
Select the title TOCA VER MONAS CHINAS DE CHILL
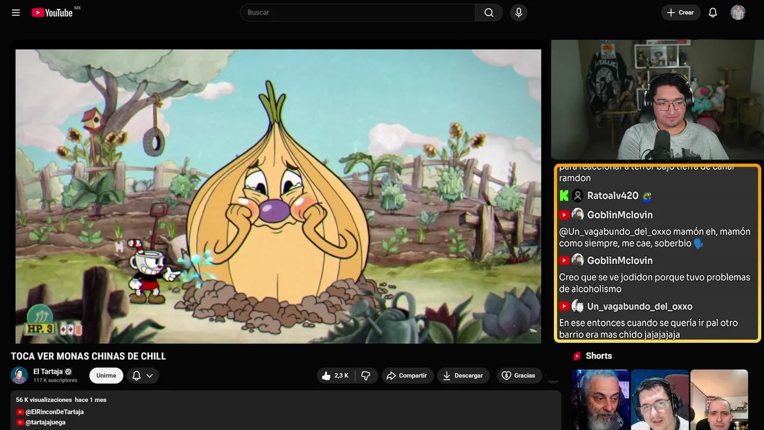88,357
